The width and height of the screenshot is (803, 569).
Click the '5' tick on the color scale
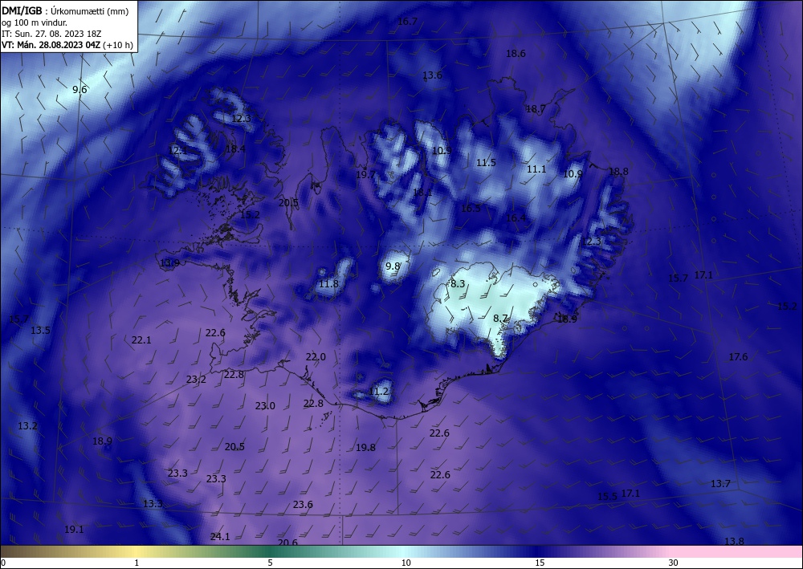270,563
